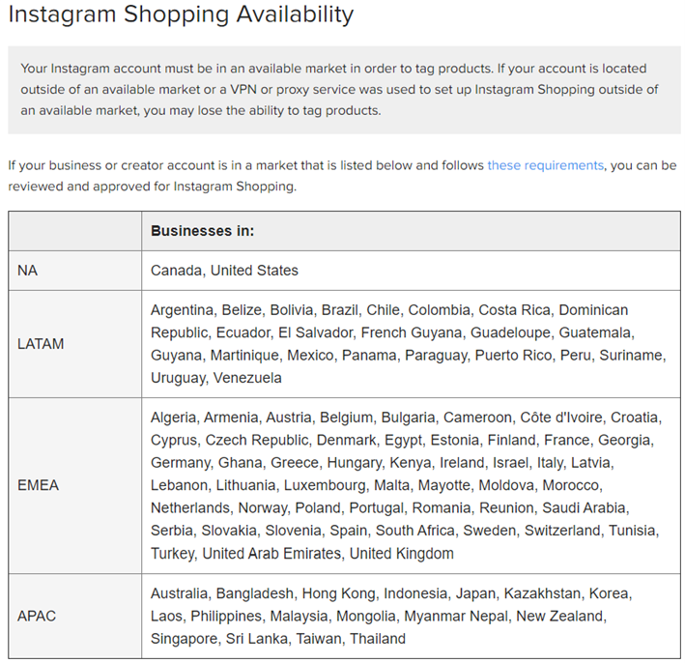Click the APAC region row label
This screenshot has height=663, width=685.
click(37, 617)
